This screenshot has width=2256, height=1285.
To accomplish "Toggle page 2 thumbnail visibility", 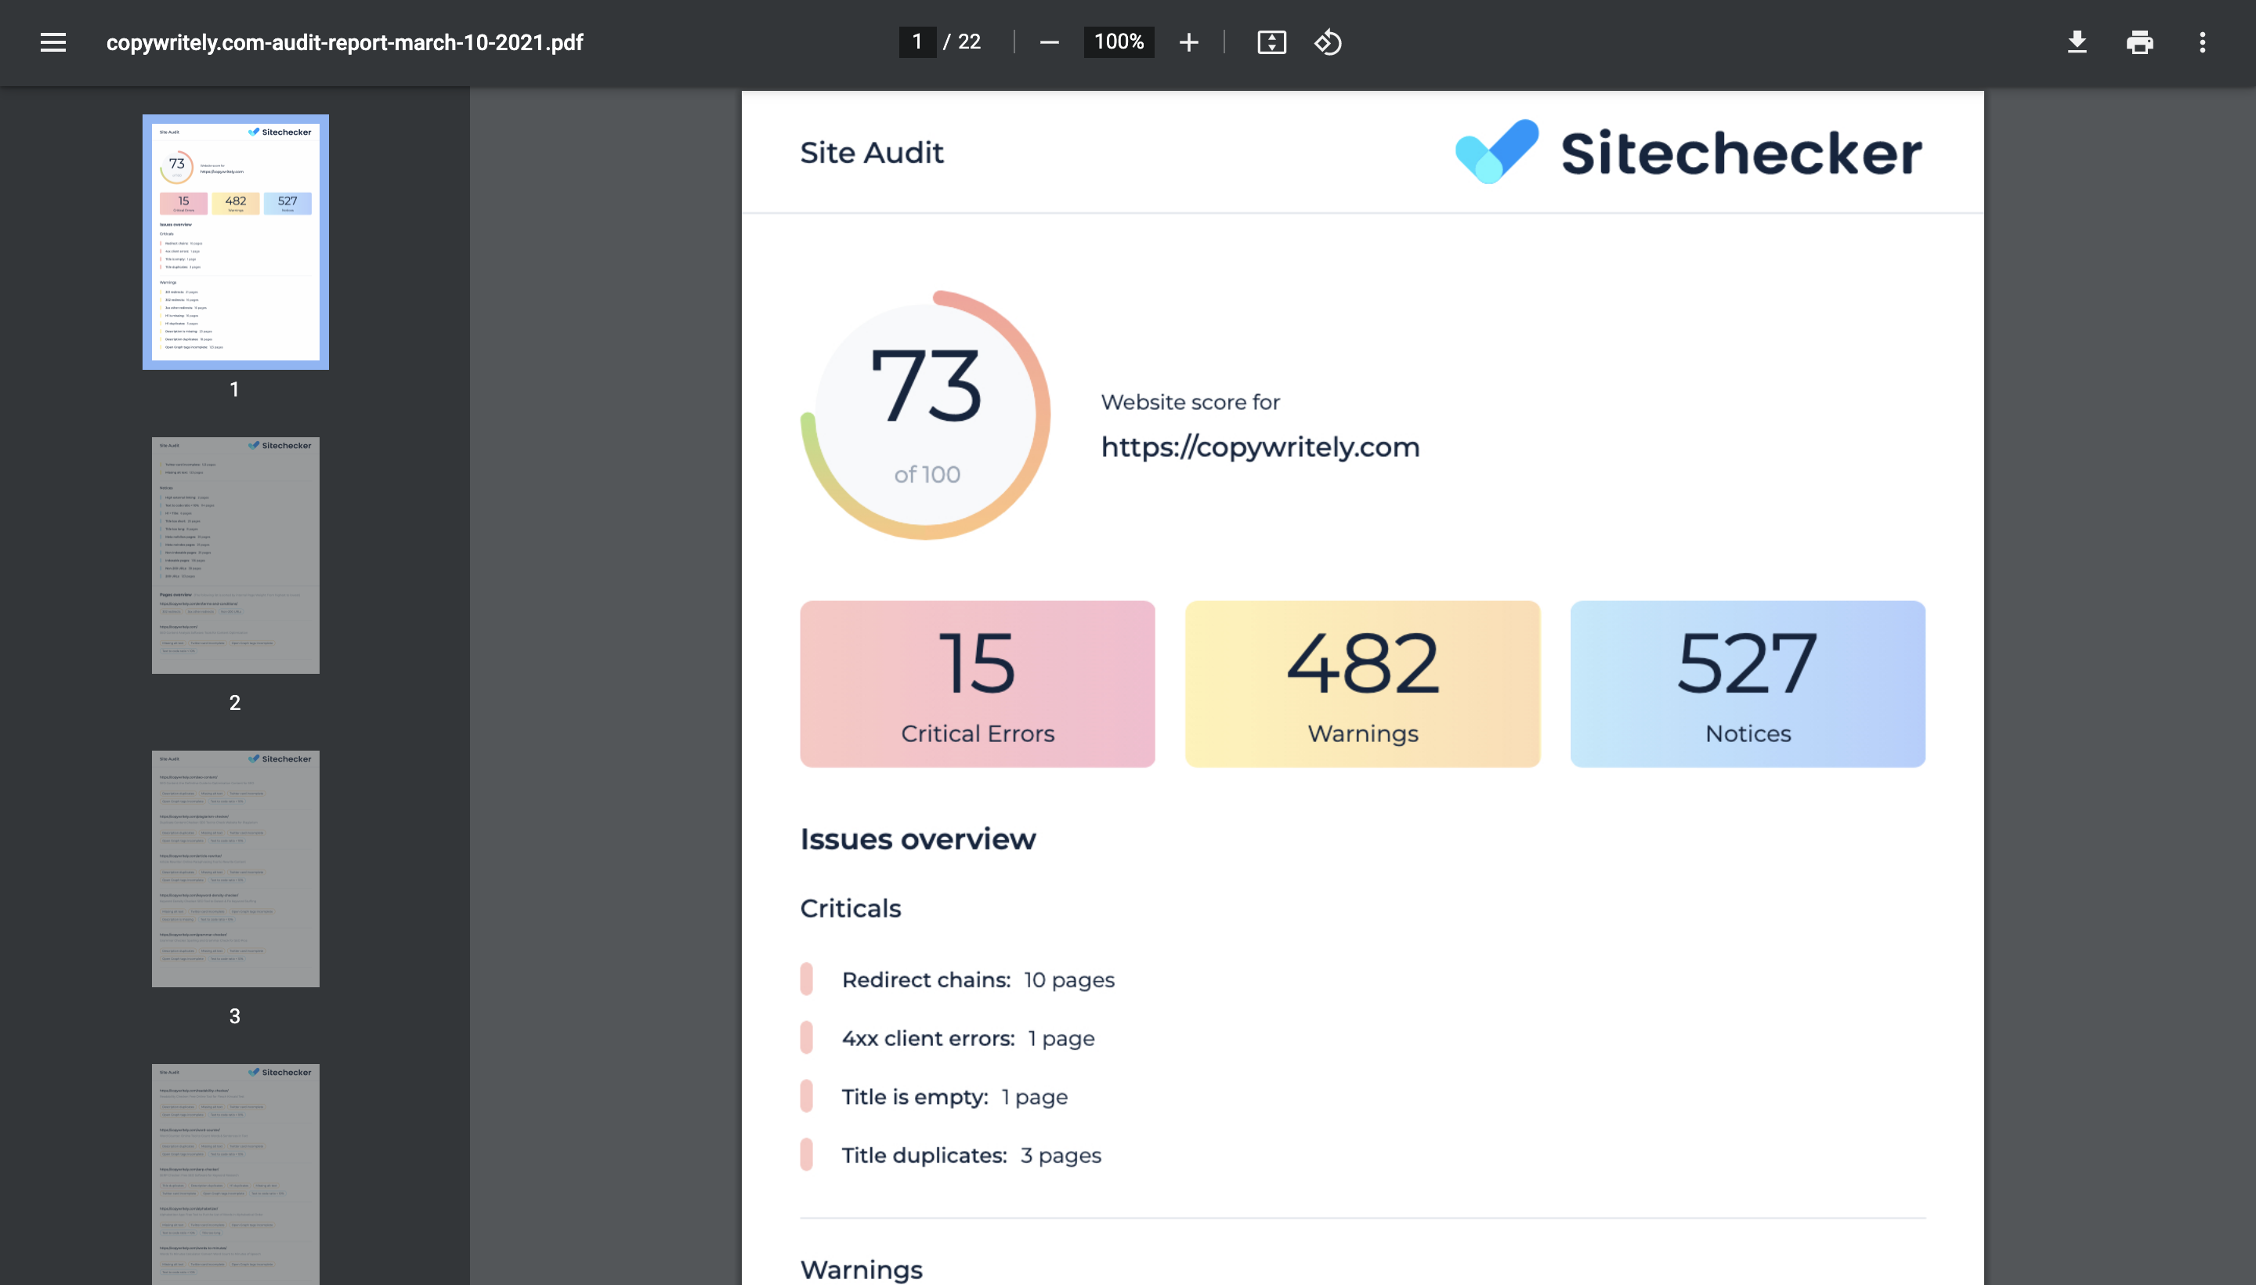I will pos(234,555).
